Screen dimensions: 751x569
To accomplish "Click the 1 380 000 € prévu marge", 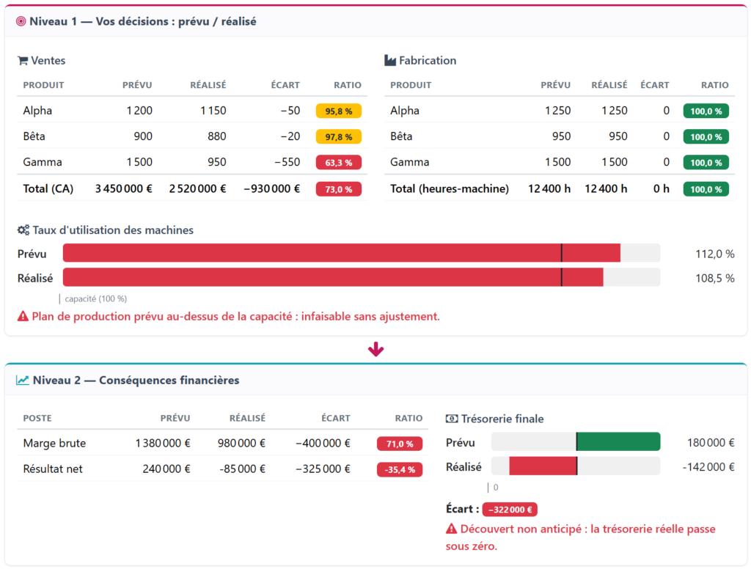I will click(x=163, y=443).
